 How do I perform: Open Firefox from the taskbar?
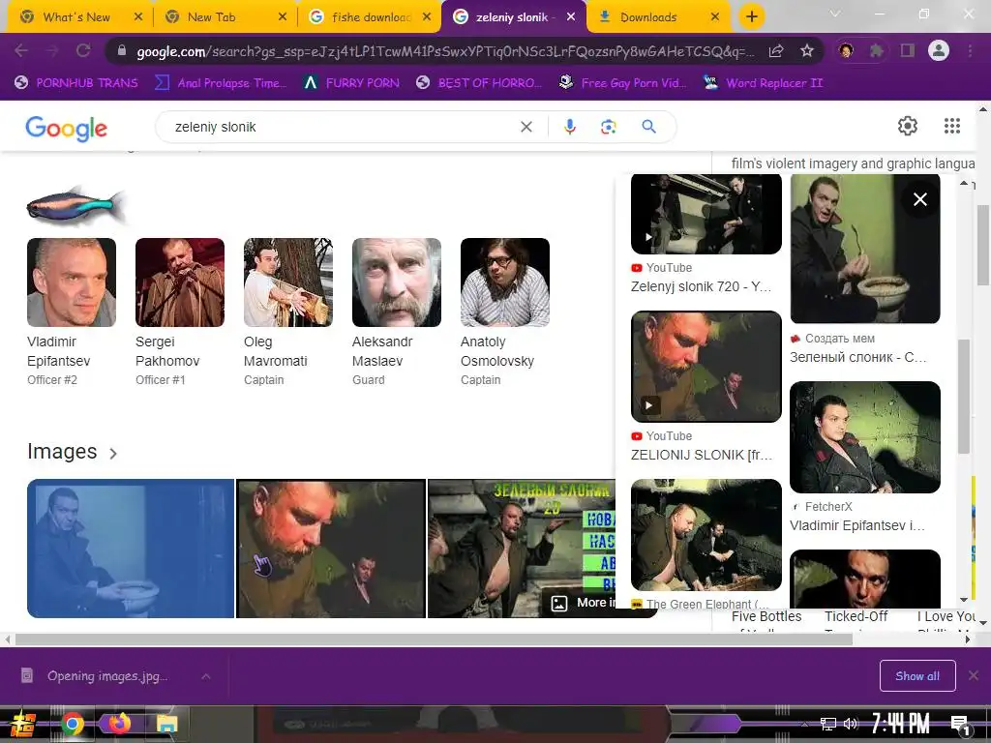[119, 723]
